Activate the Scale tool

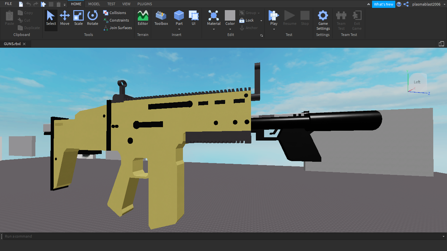pos(79,18)
